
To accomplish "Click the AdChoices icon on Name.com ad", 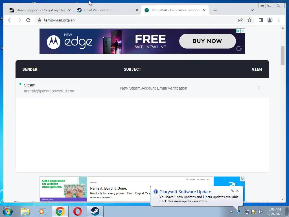I will pyautogui.click(x=242, y=179).
